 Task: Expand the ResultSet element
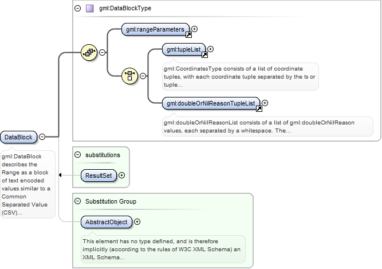(x=121, y=176)
